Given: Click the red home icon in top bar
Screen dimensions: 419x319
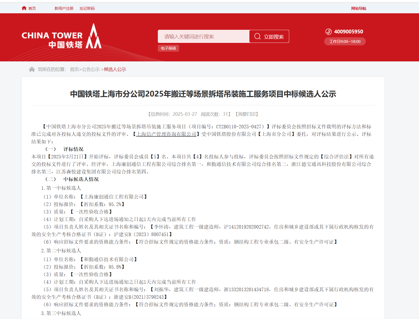Looking at the screenshot, I should (24, 8).
